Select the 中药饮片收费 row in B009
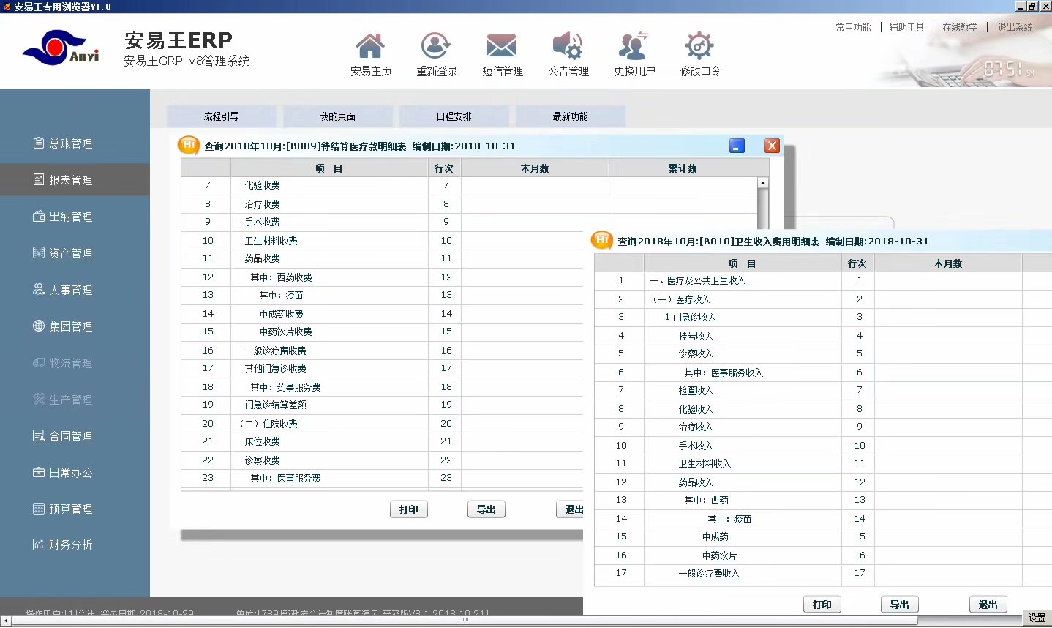The height and width of the screenshot is (628, 1052). tap(382, 332)
